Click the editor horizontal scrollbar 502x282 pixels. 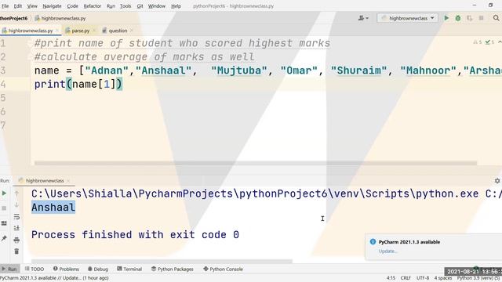pyautogui.click(x=256, y=163)
